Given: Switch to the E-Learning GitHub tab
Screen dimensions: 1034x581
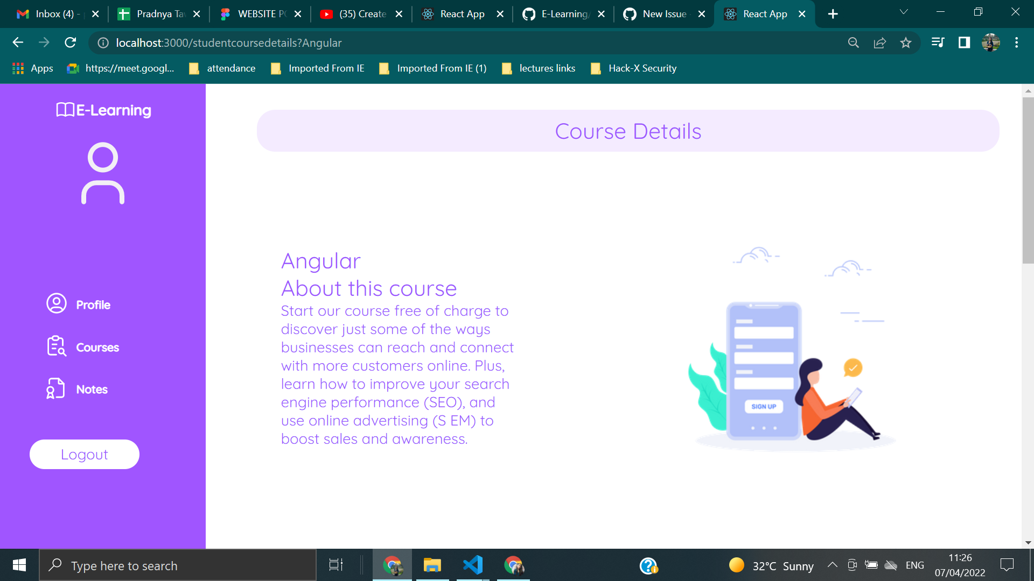Looking at the screenshot, I should point(560,14).
